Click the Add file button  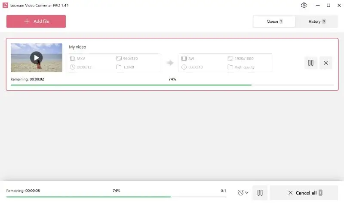click(36, 21)
